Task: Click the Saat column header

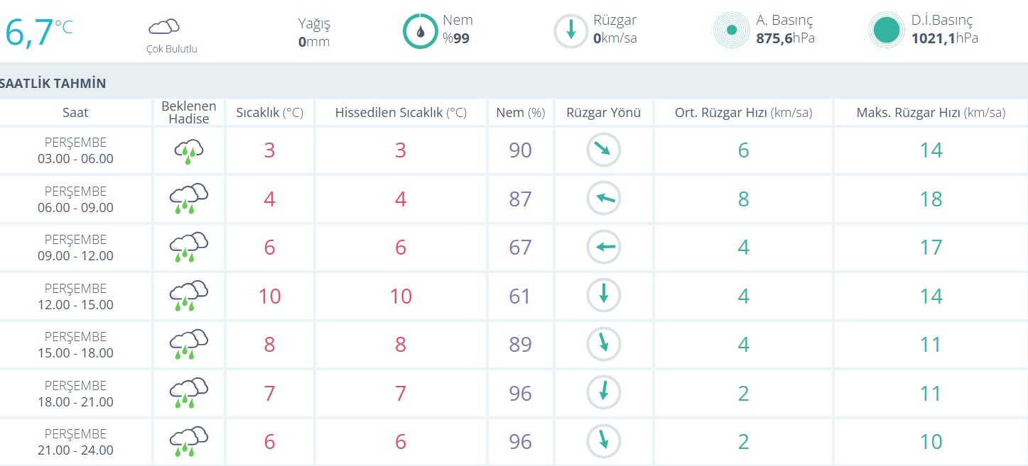Action: pos(75,113)
